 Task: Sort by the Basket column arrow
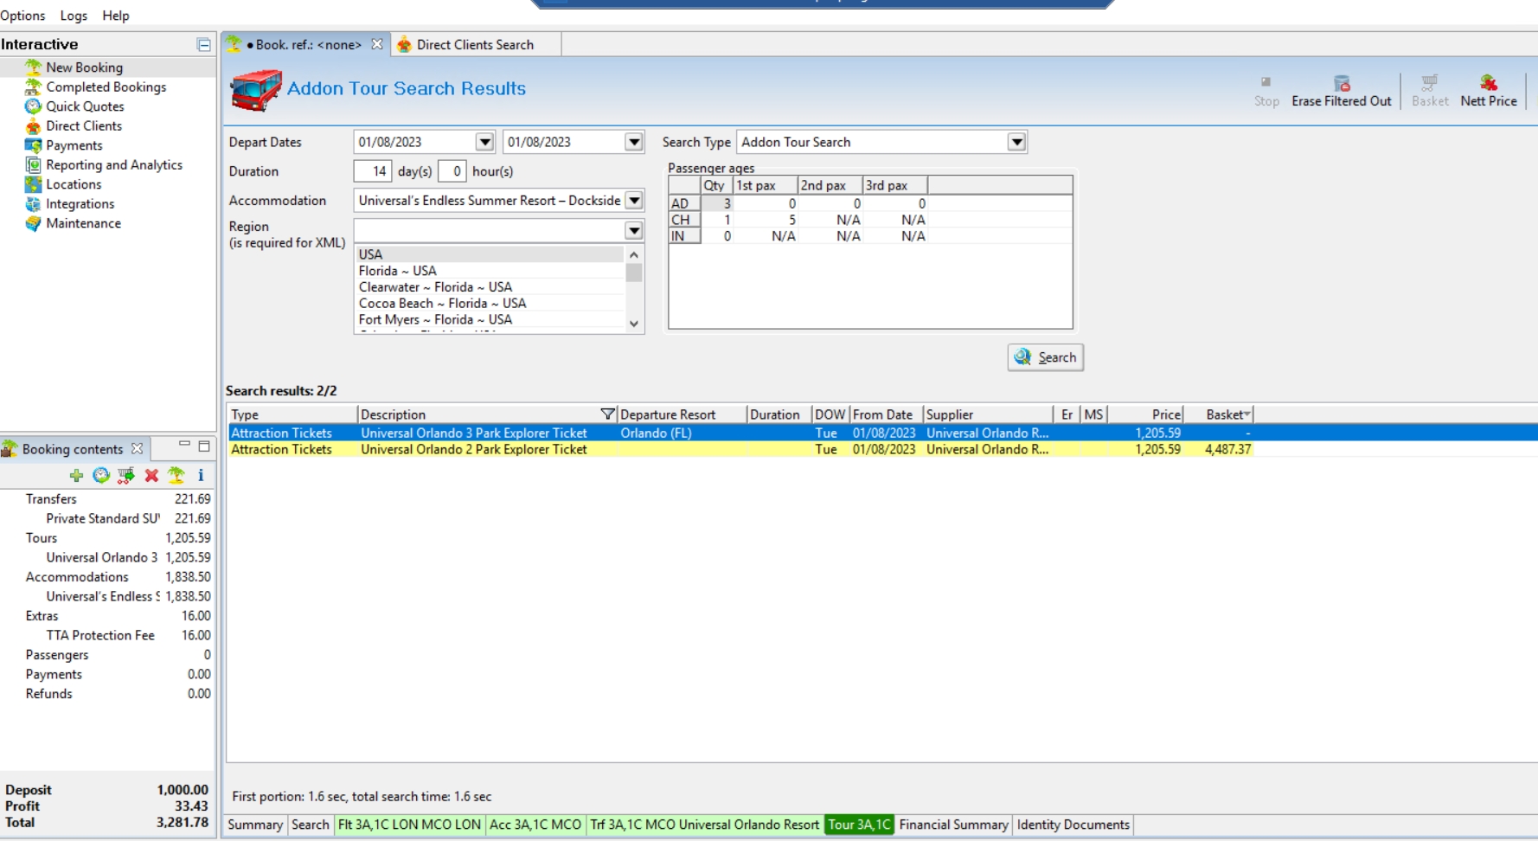[1246, 414]
